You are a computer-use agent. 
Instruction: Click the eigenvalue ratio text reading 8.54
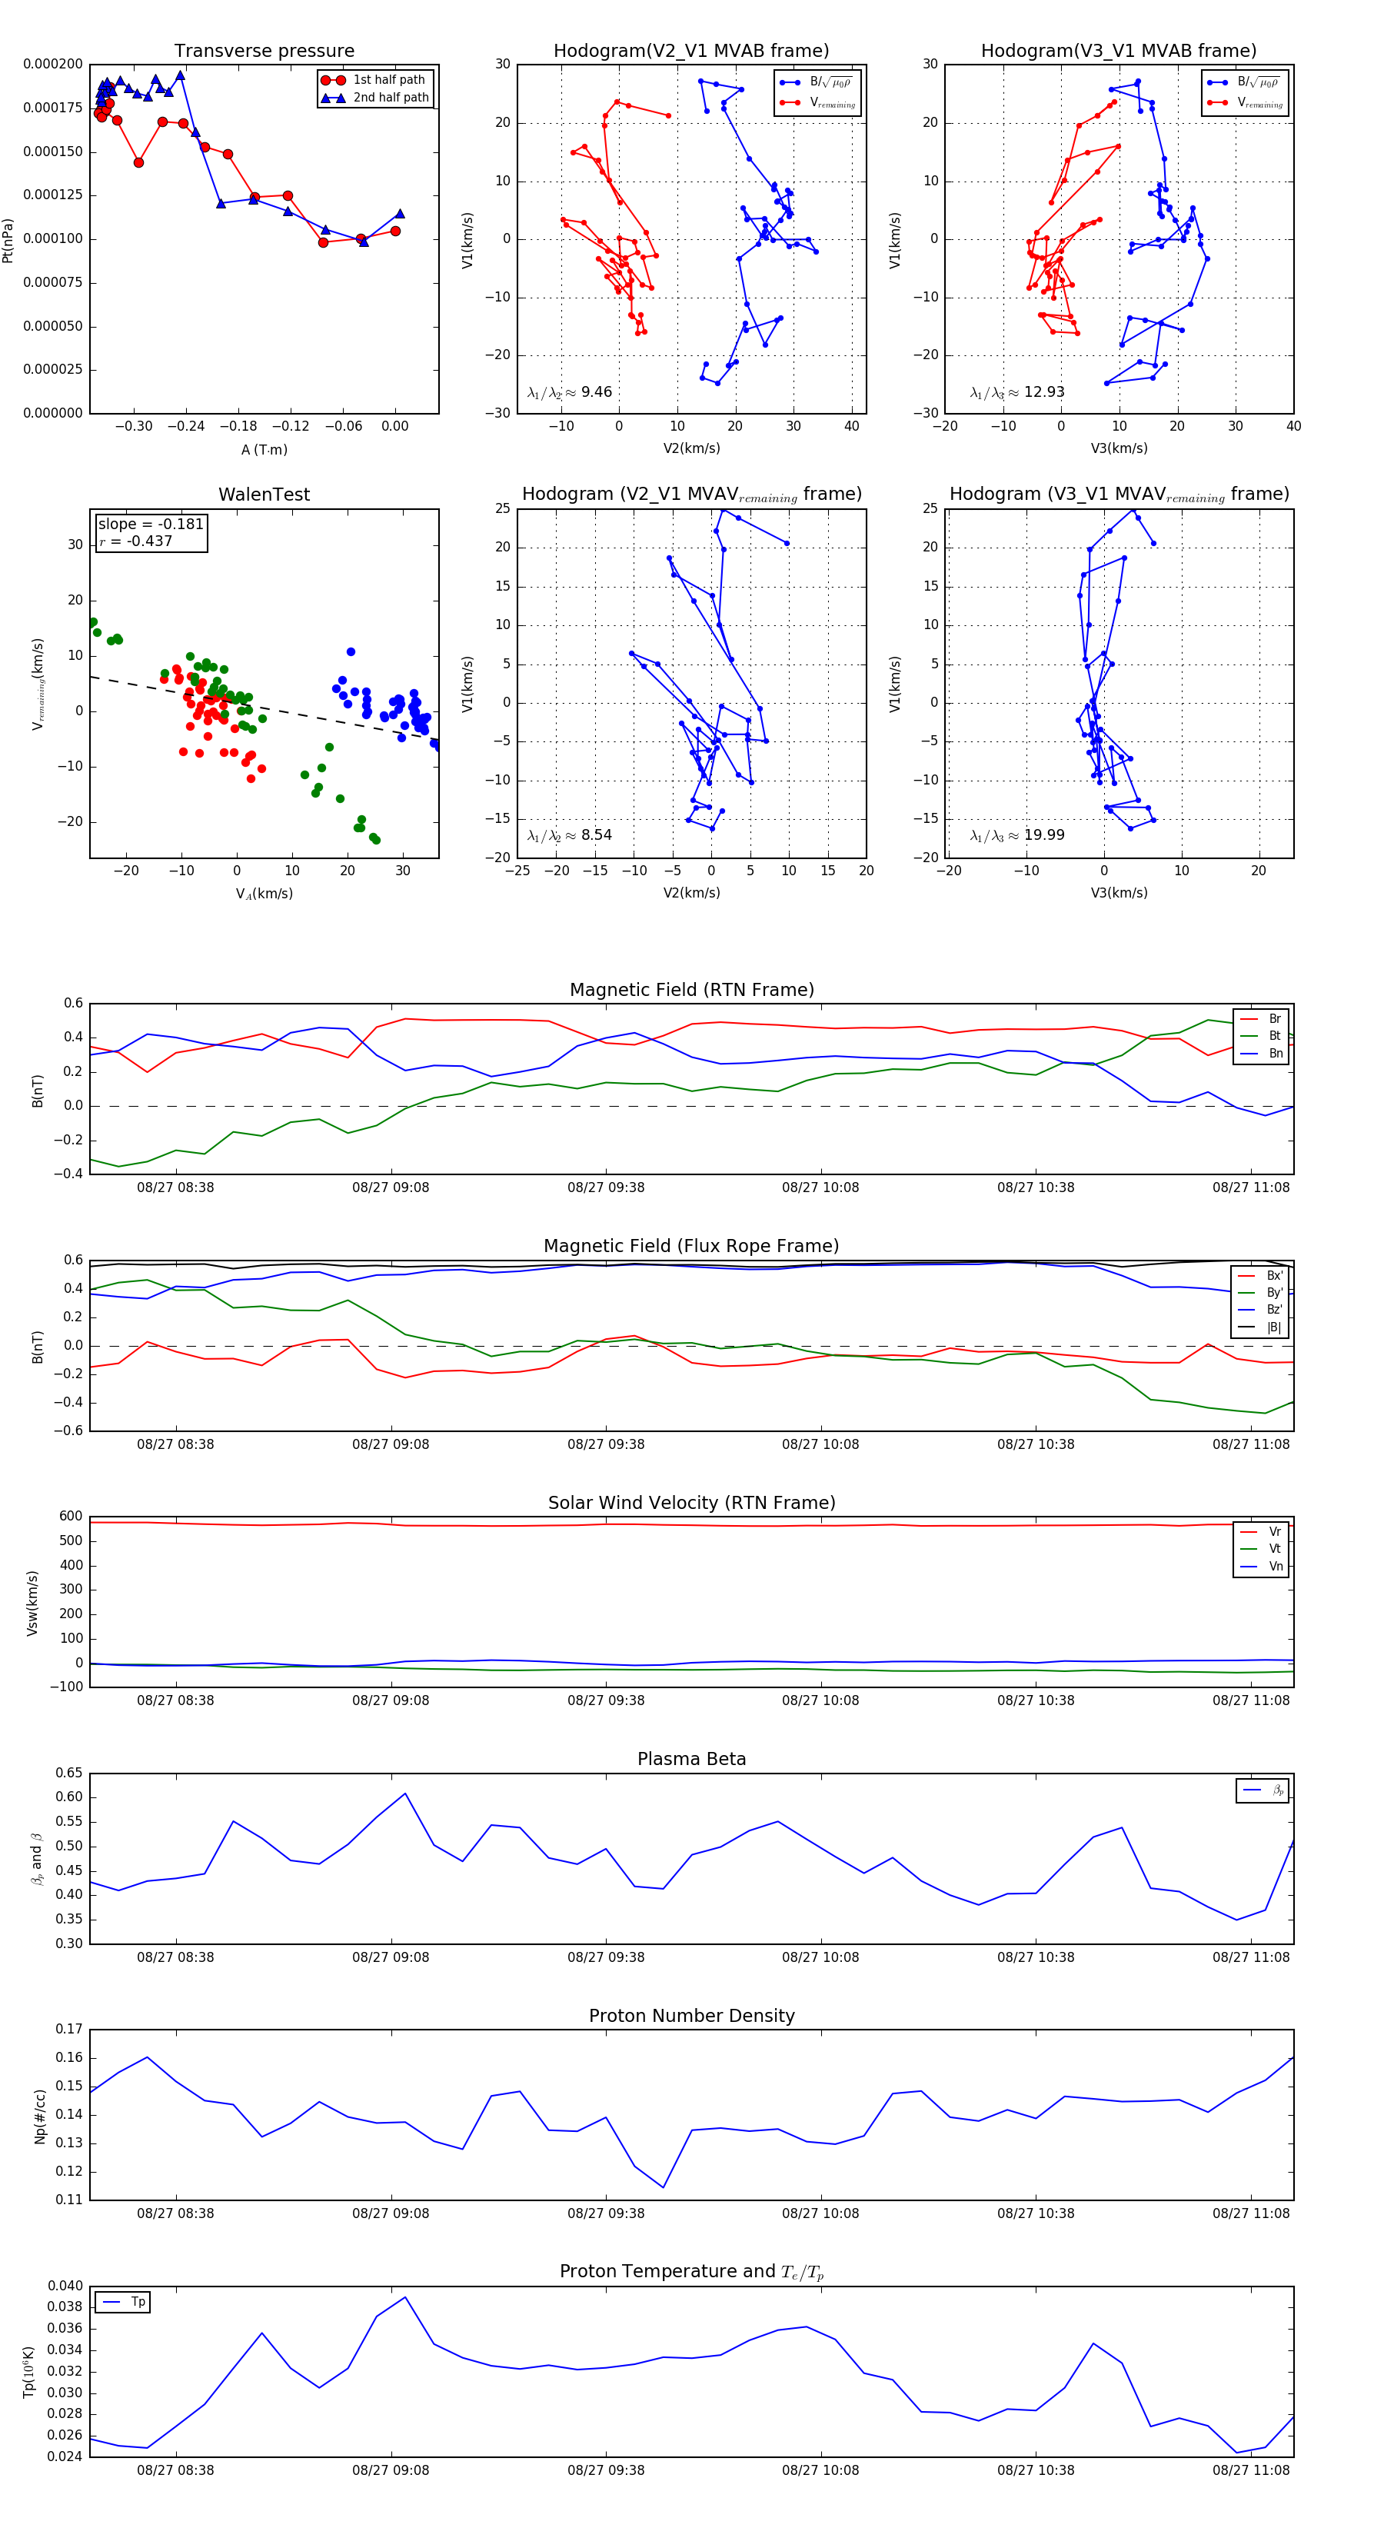coord(569,835)
